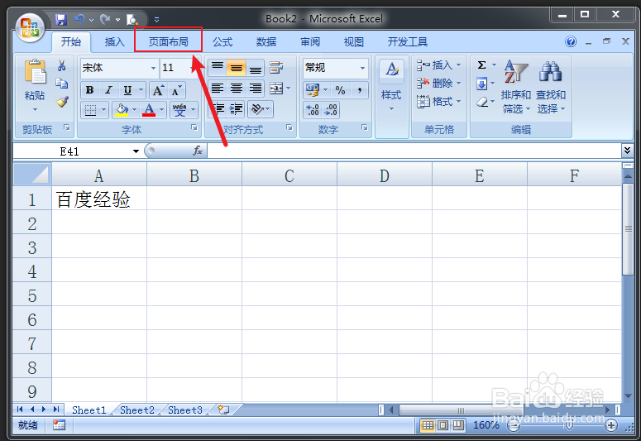
Task: Select the yellow fill color button
Action: click(122, 110)
